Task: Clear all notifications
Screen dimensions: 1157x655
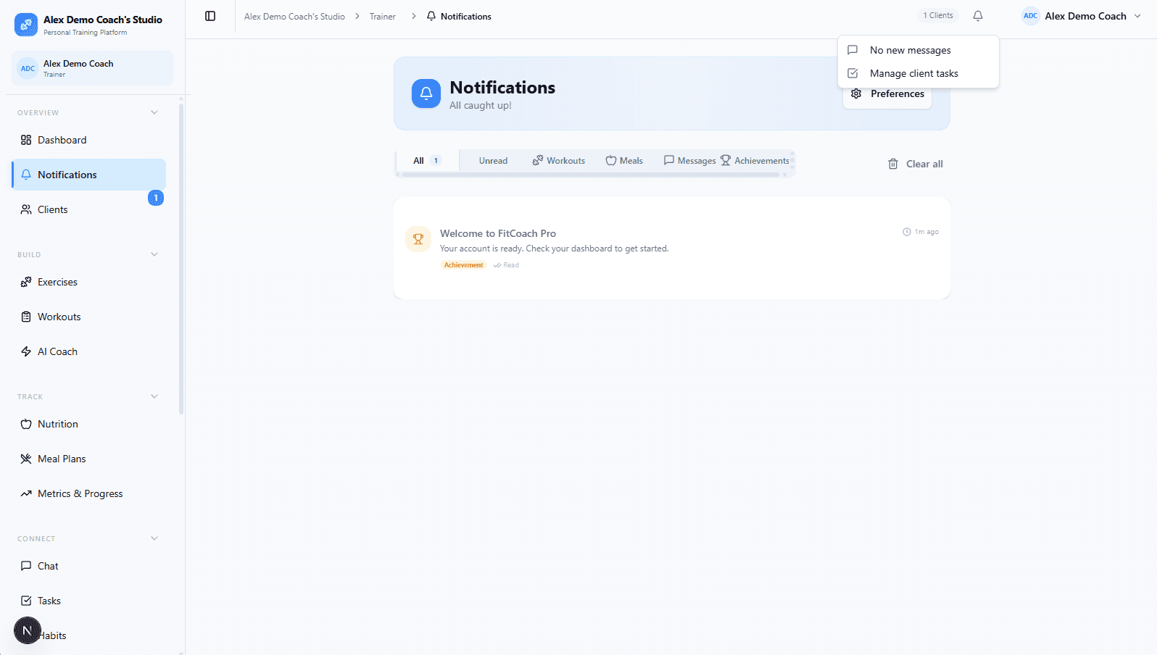Action: pyautogui.click(x=916, y=164)
